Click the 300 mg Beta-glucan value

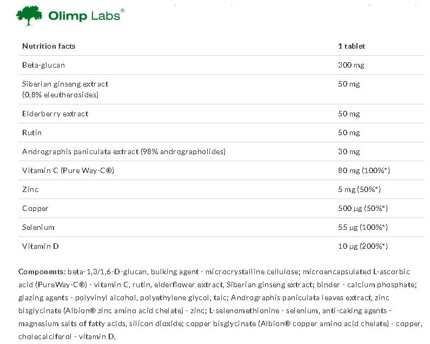point(351,65)
